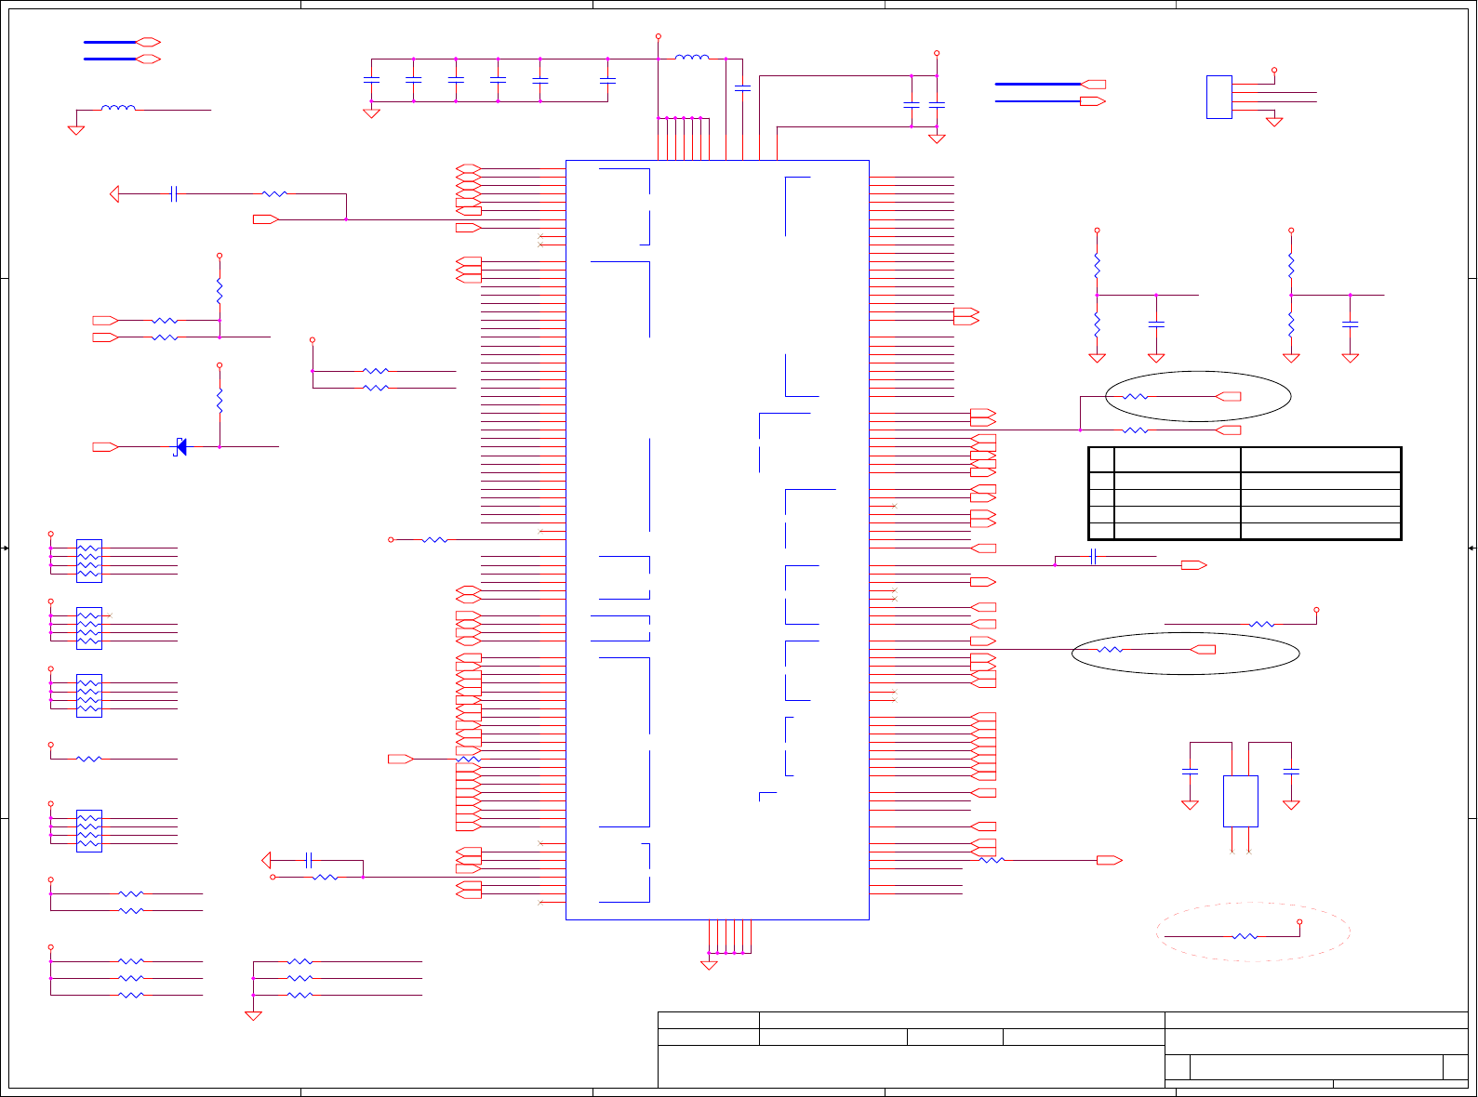Select the output port after the bottom-right series resistor
Screen dimensions: 1478x1097
click(x=1110, y=861)
